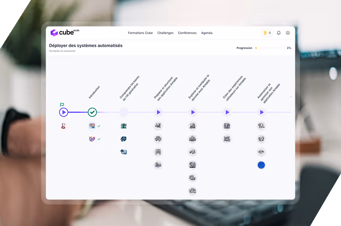
Task: Open sixth lesson under Explorer et manipuler
Action: (x=193, y=191)
